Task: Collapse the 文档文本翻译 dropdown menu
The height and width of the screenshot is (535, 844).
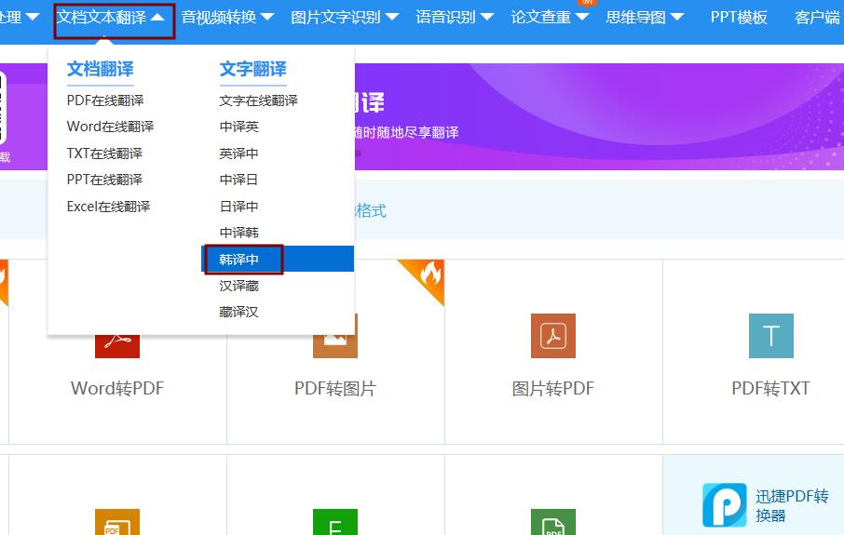Action: pos(114,20)
